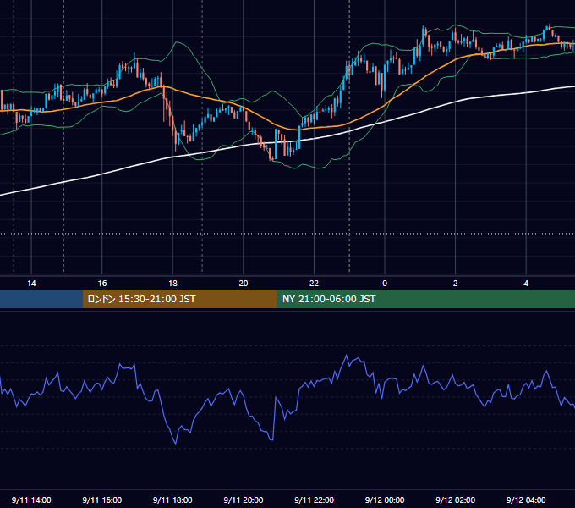Click the 9/11 14:00 label on oscillator axis
Image resolution: width=575 pixels, height=508 pixels.
pyautogui.click(x=31, y=500)
